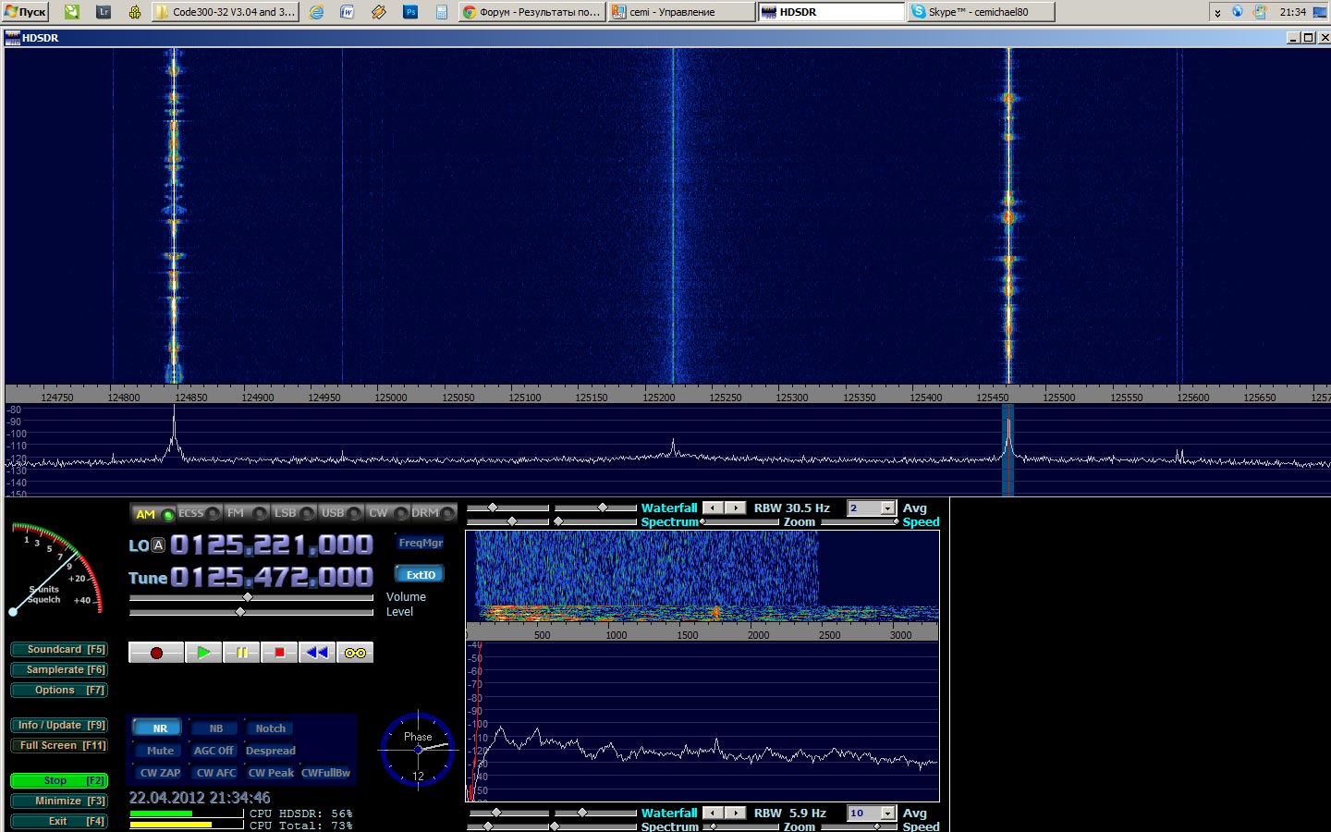Click lower Waterfall left arrow button
Viewport: 1331px width, 832px height.
pyautogui.click(x=713, y=814)
